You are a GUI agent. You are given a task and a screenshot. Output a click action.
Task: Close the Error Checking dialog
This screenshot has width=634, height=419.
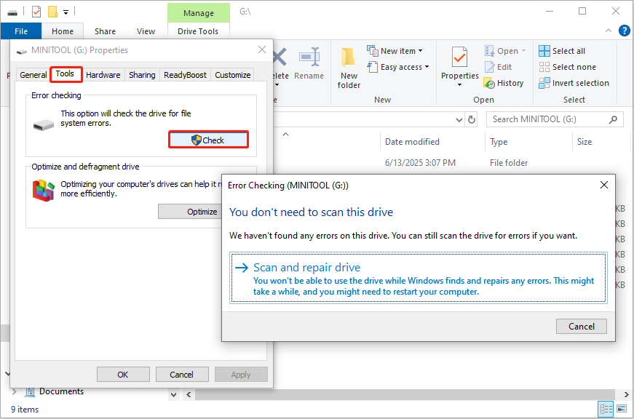click(604, 185)
